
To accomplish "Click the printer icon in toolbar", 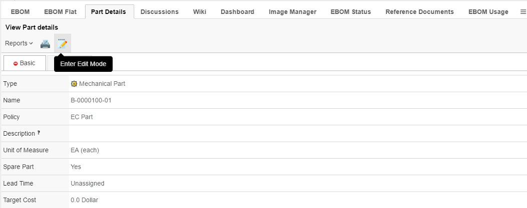I will 45,44.
